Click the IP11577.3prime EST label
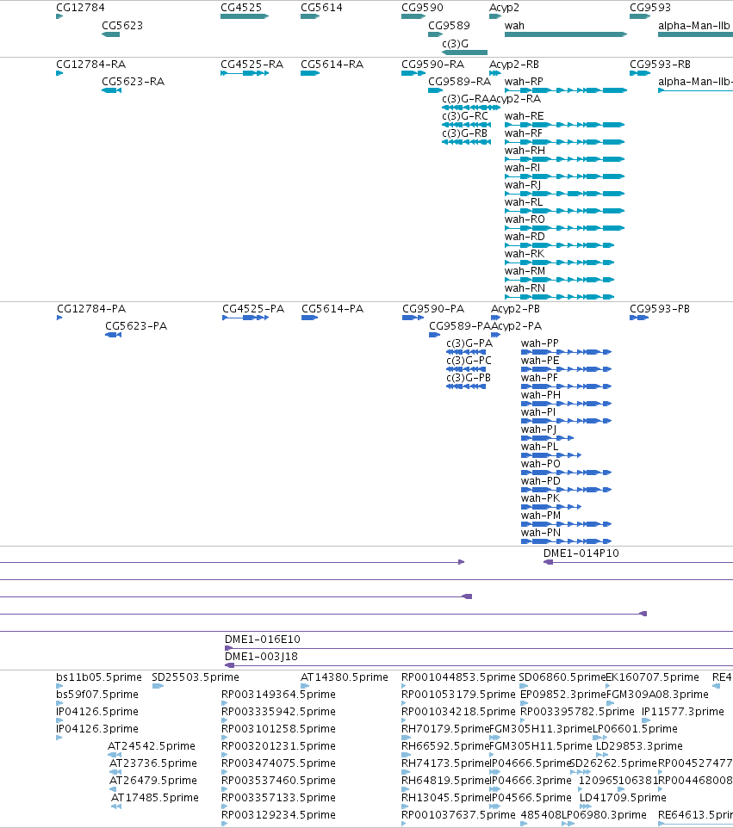733x828 pixels. 683,711
